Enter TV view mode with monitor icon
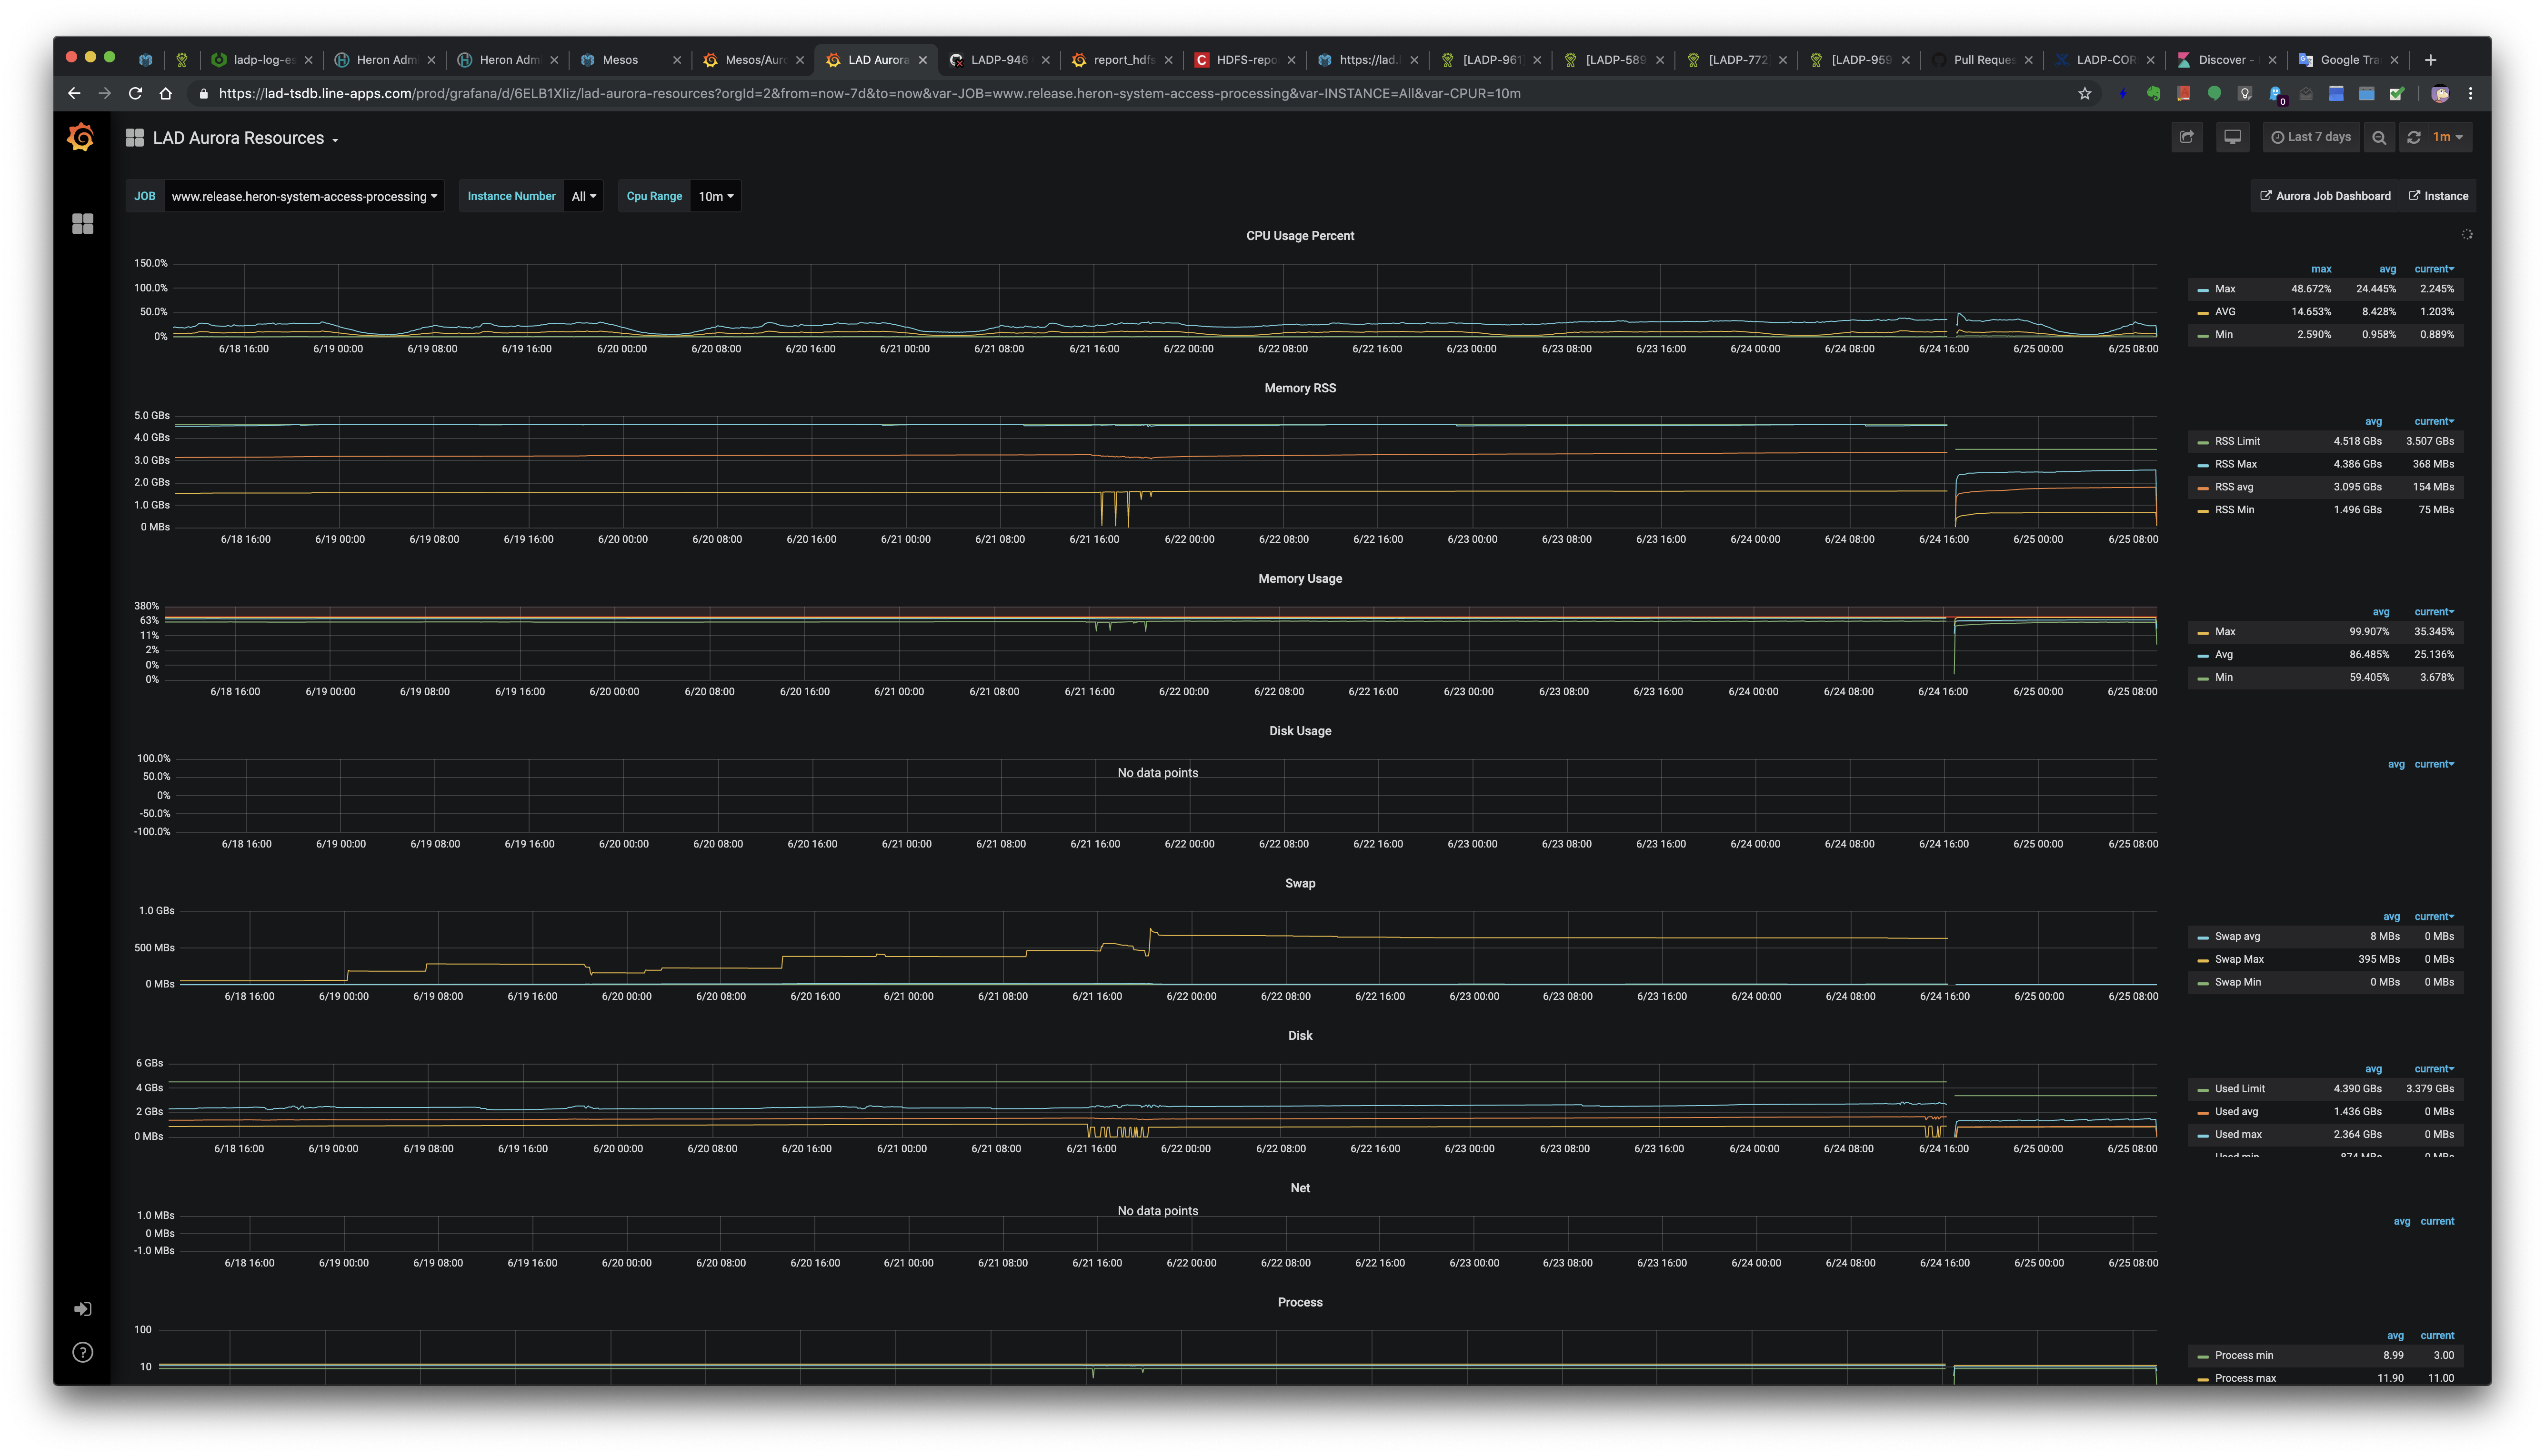The width and height of the screenshot is (2545, 1456). 2232,137
